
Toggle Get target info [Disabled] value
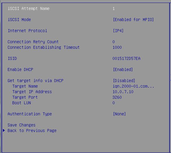click(x=124, y=81)
